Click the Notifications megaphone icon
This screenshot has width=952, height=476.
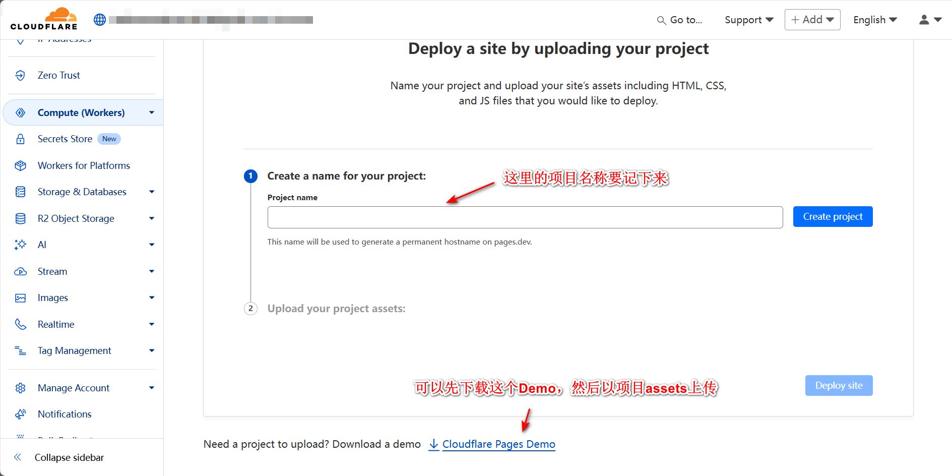click(20, 414)
